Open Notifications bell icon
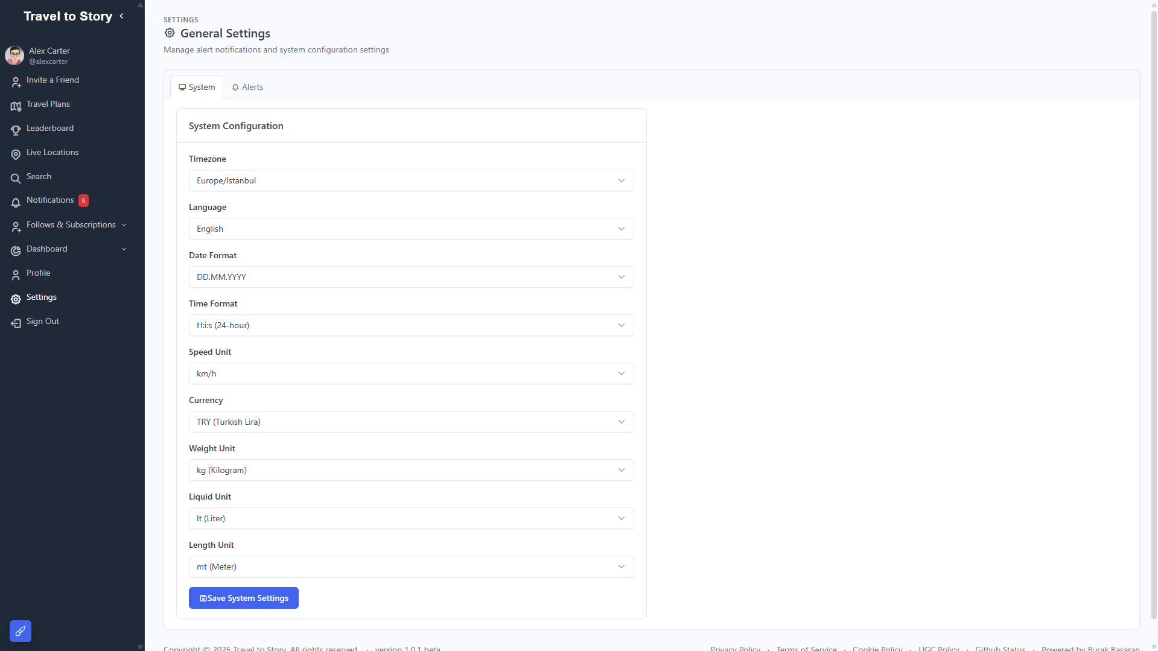The image size is (1158, 651). (x=16, y=202)
